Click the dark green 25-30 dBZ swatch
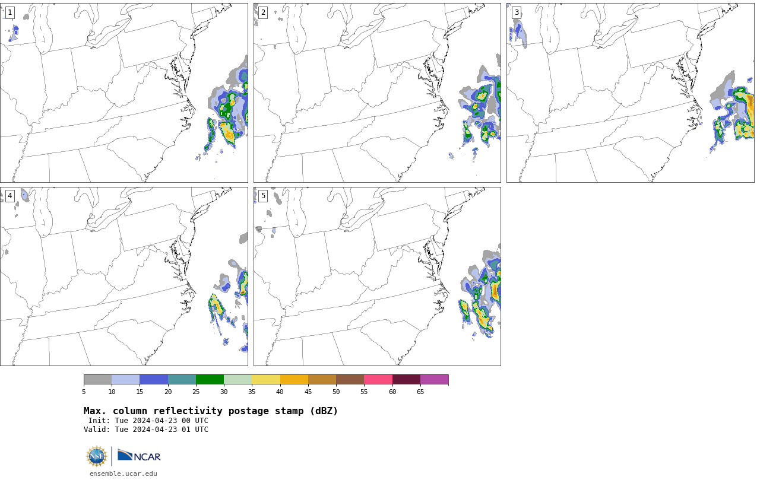 210,380
